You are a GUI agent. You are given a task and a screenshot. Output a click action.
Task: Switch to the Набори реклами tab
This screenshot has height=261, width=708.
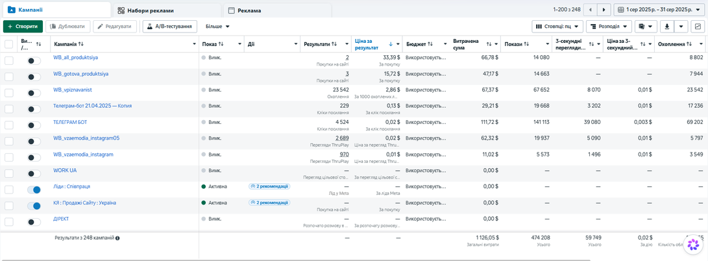166,10
